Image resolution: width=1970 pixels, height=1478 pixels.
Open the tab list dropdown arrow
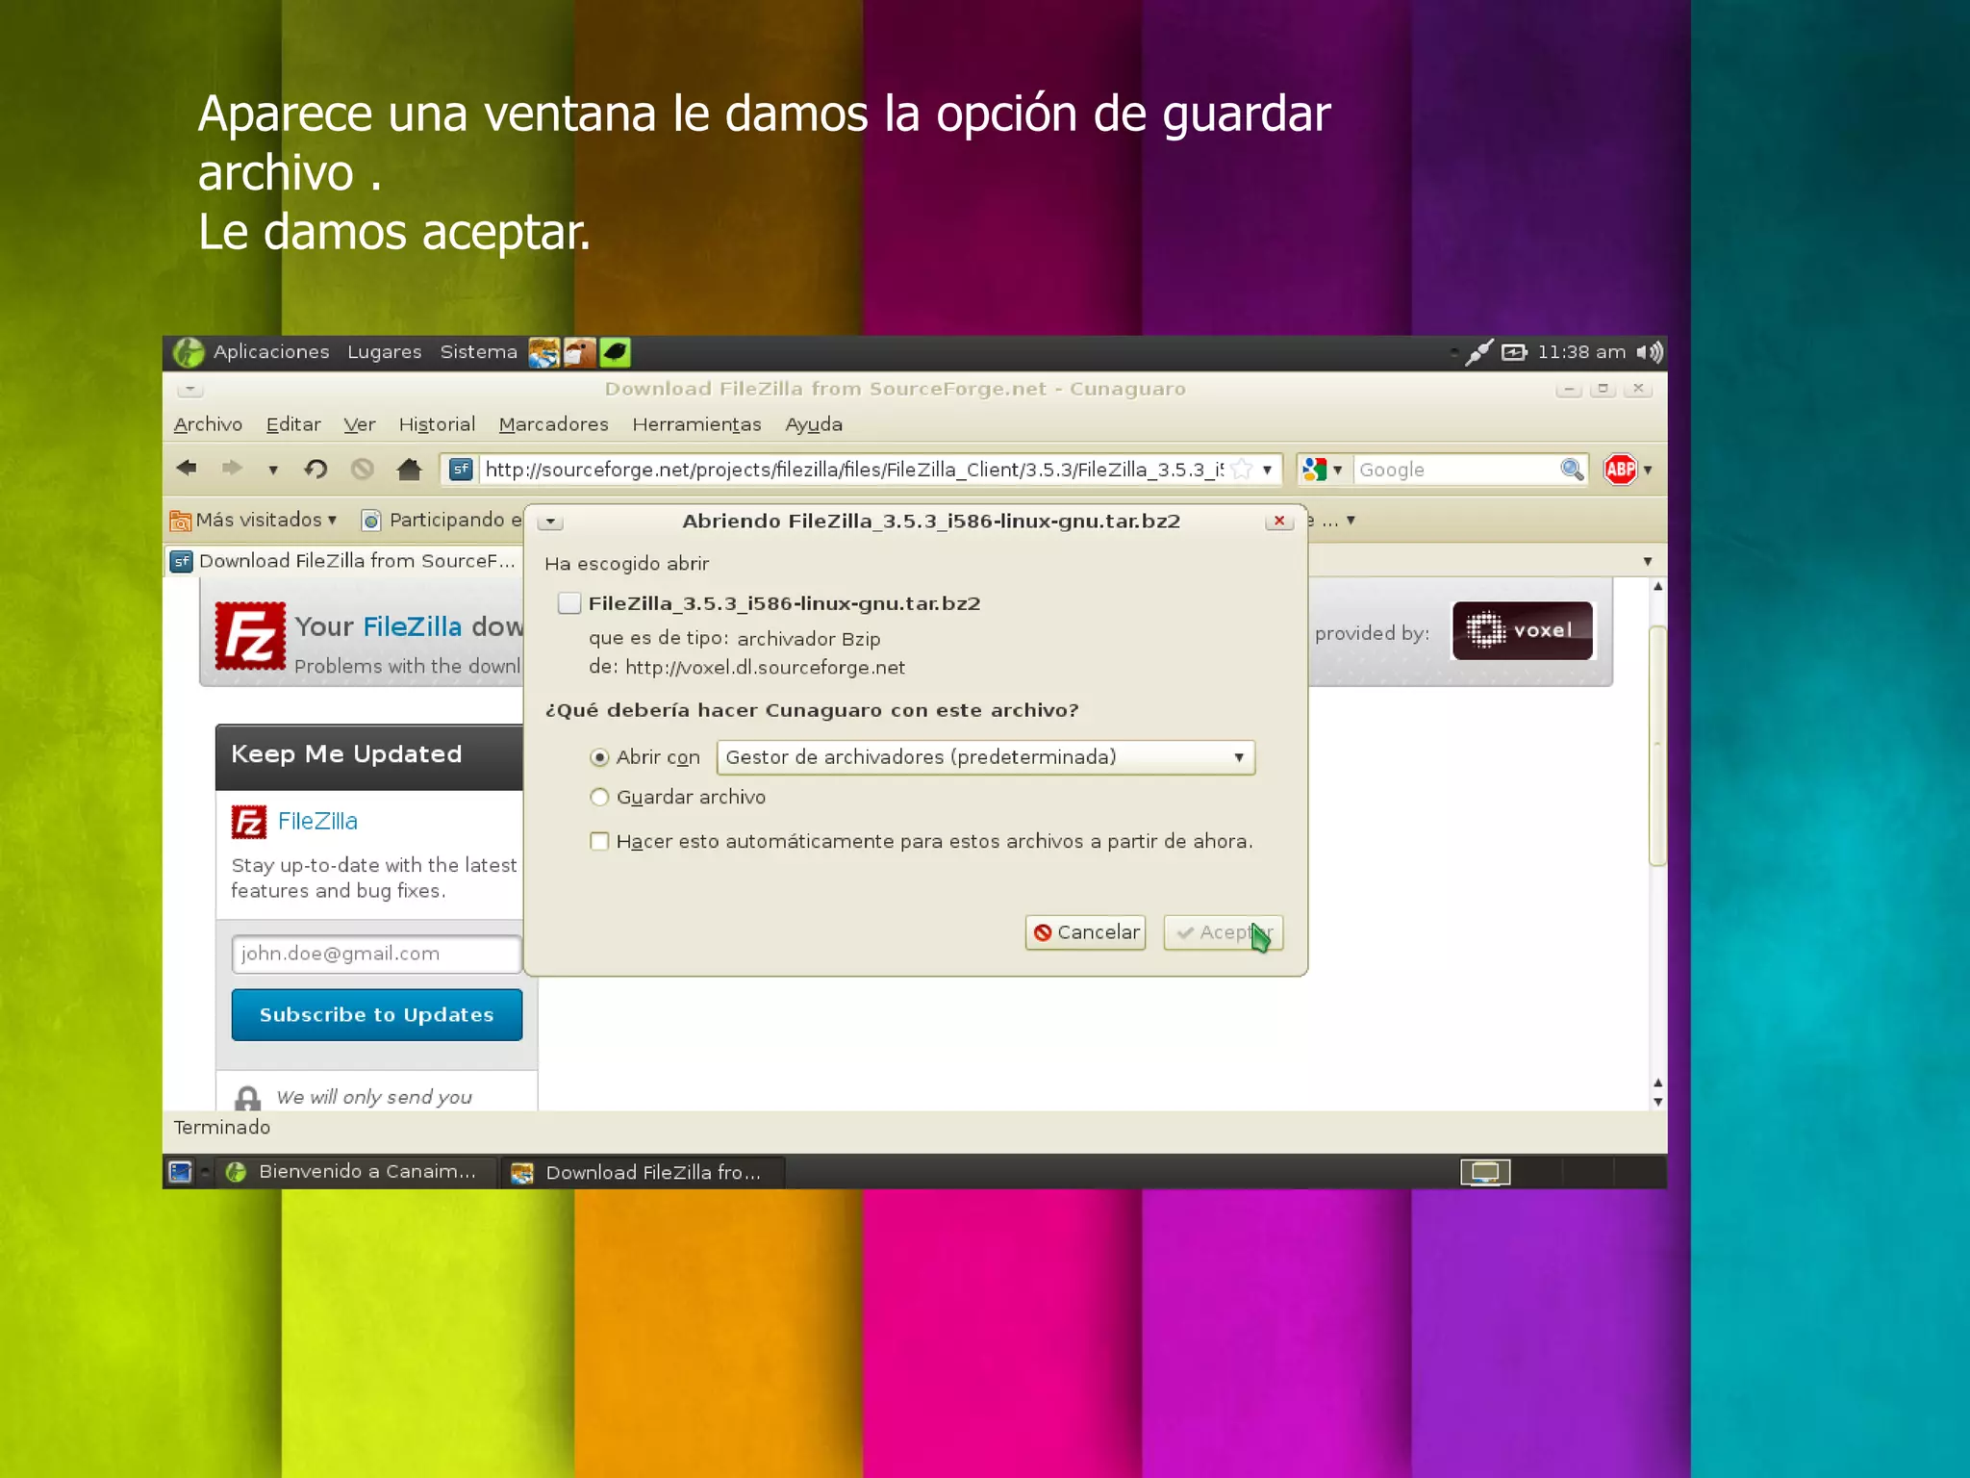(x=1648, y=561)
